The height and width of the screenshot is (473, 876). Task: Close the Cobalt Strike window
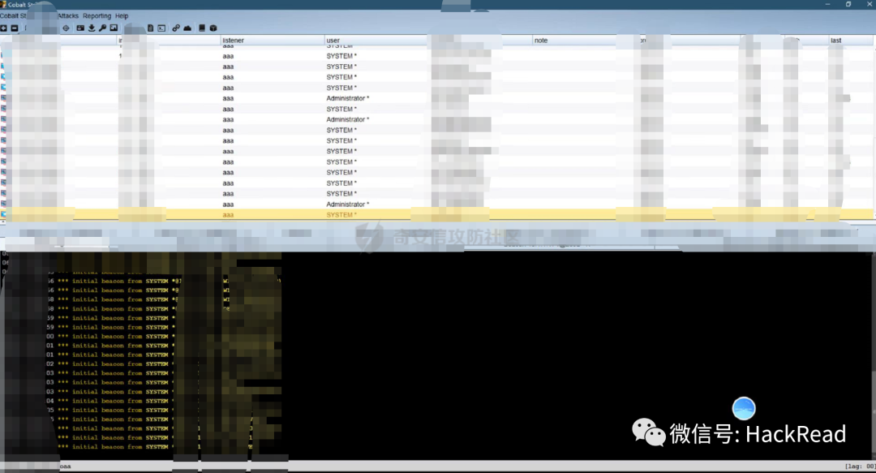coord(870,4)
